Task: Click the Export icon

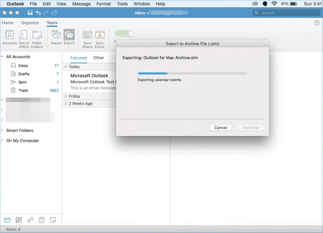Action: tap(69, 38)
